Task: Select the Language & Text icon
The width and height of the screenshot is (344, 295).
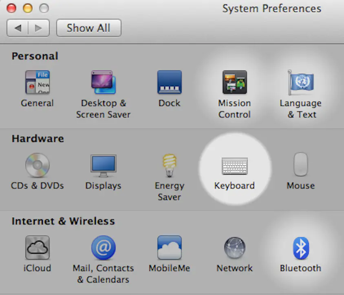Action: (300, 82)
